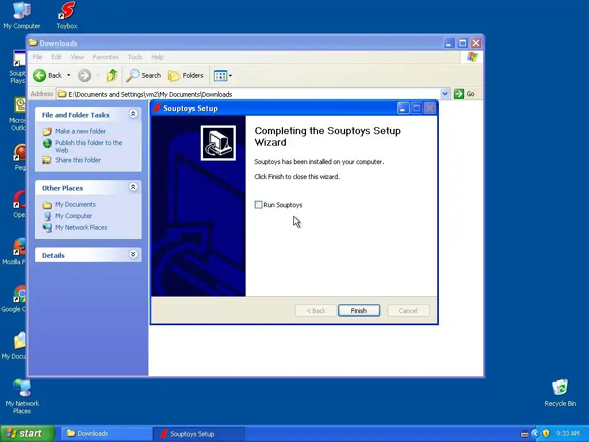Screen dimensions: 589x442
Task: Click Finish to close the wizard
Action: 359,311
